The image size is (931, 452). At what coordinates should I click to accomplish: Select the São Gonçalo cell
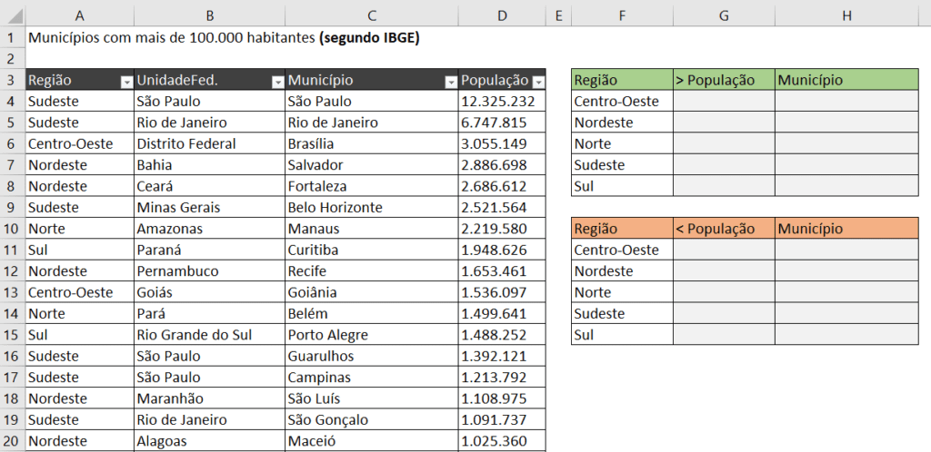[371, 420]
